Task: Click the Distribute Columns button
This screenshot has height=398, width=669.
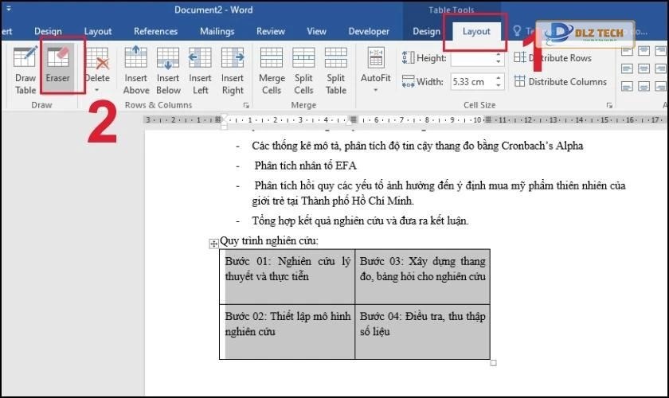Action: tap(561, 81)
